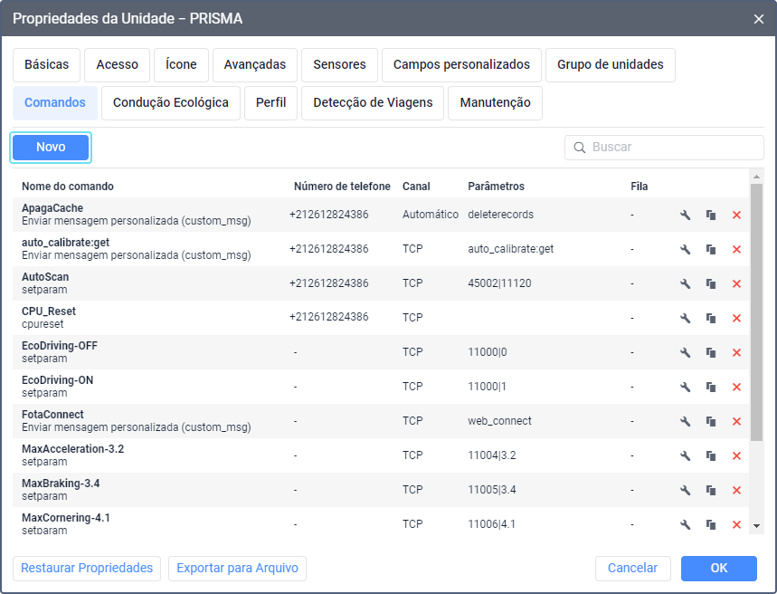This screenshot has height=594, width=777.
Task: Click the Novo button
Action: 51,148
